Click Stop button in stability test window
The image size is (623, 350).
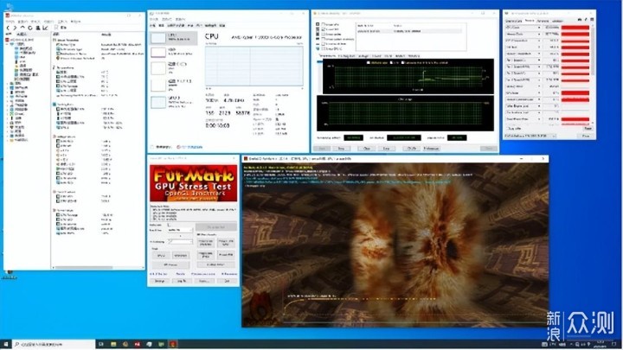tap(341, 149)
